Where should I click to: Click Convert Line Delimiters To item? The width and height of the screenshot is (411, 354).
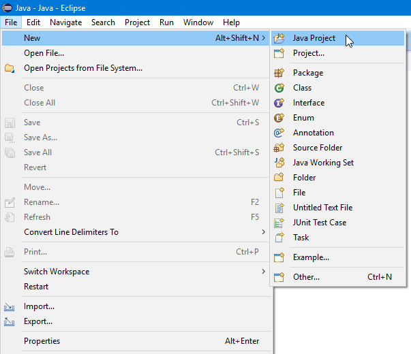coord(136,232)
